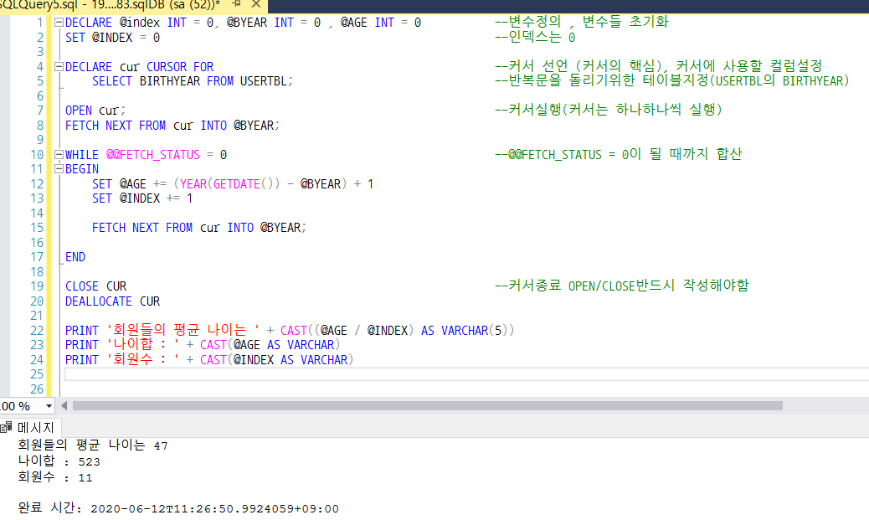Click the comment starting '--커서종료 OPEN/CLOSE'
Image resolution: width=869 pixels, height=520 pixels.
(621, 286)
